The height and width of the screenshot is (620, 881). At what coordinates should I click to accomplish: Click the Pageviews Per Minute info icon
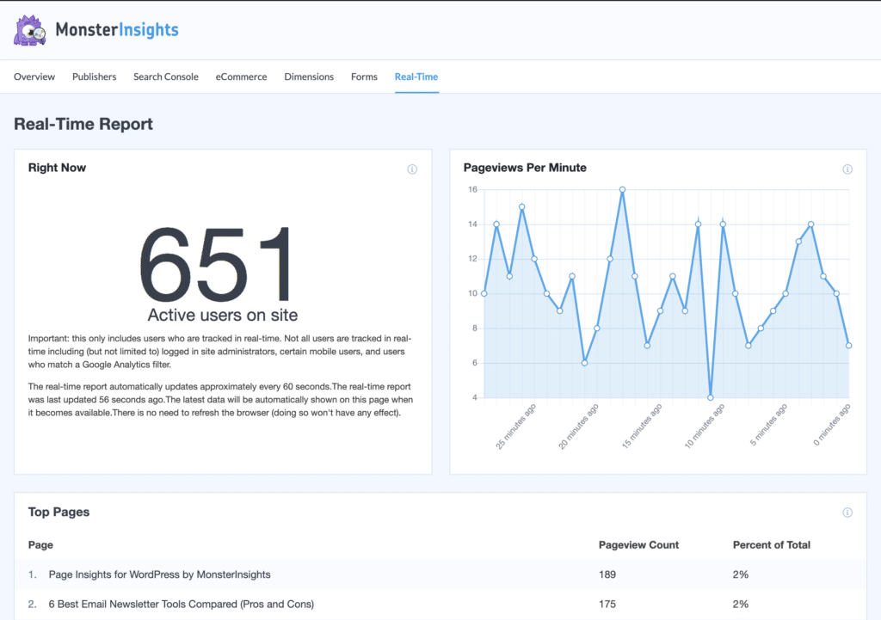pos(847,169)
